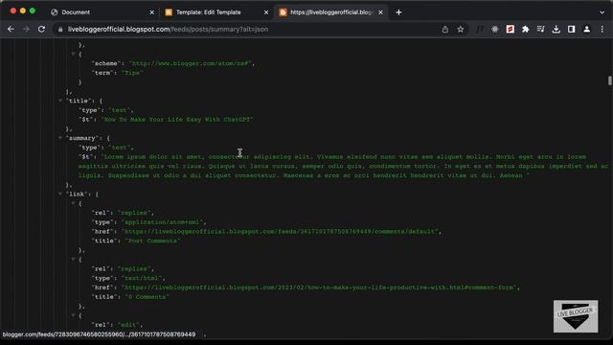Share this page via toolbar icon
The image size is (613, 345).
point(445,30)
